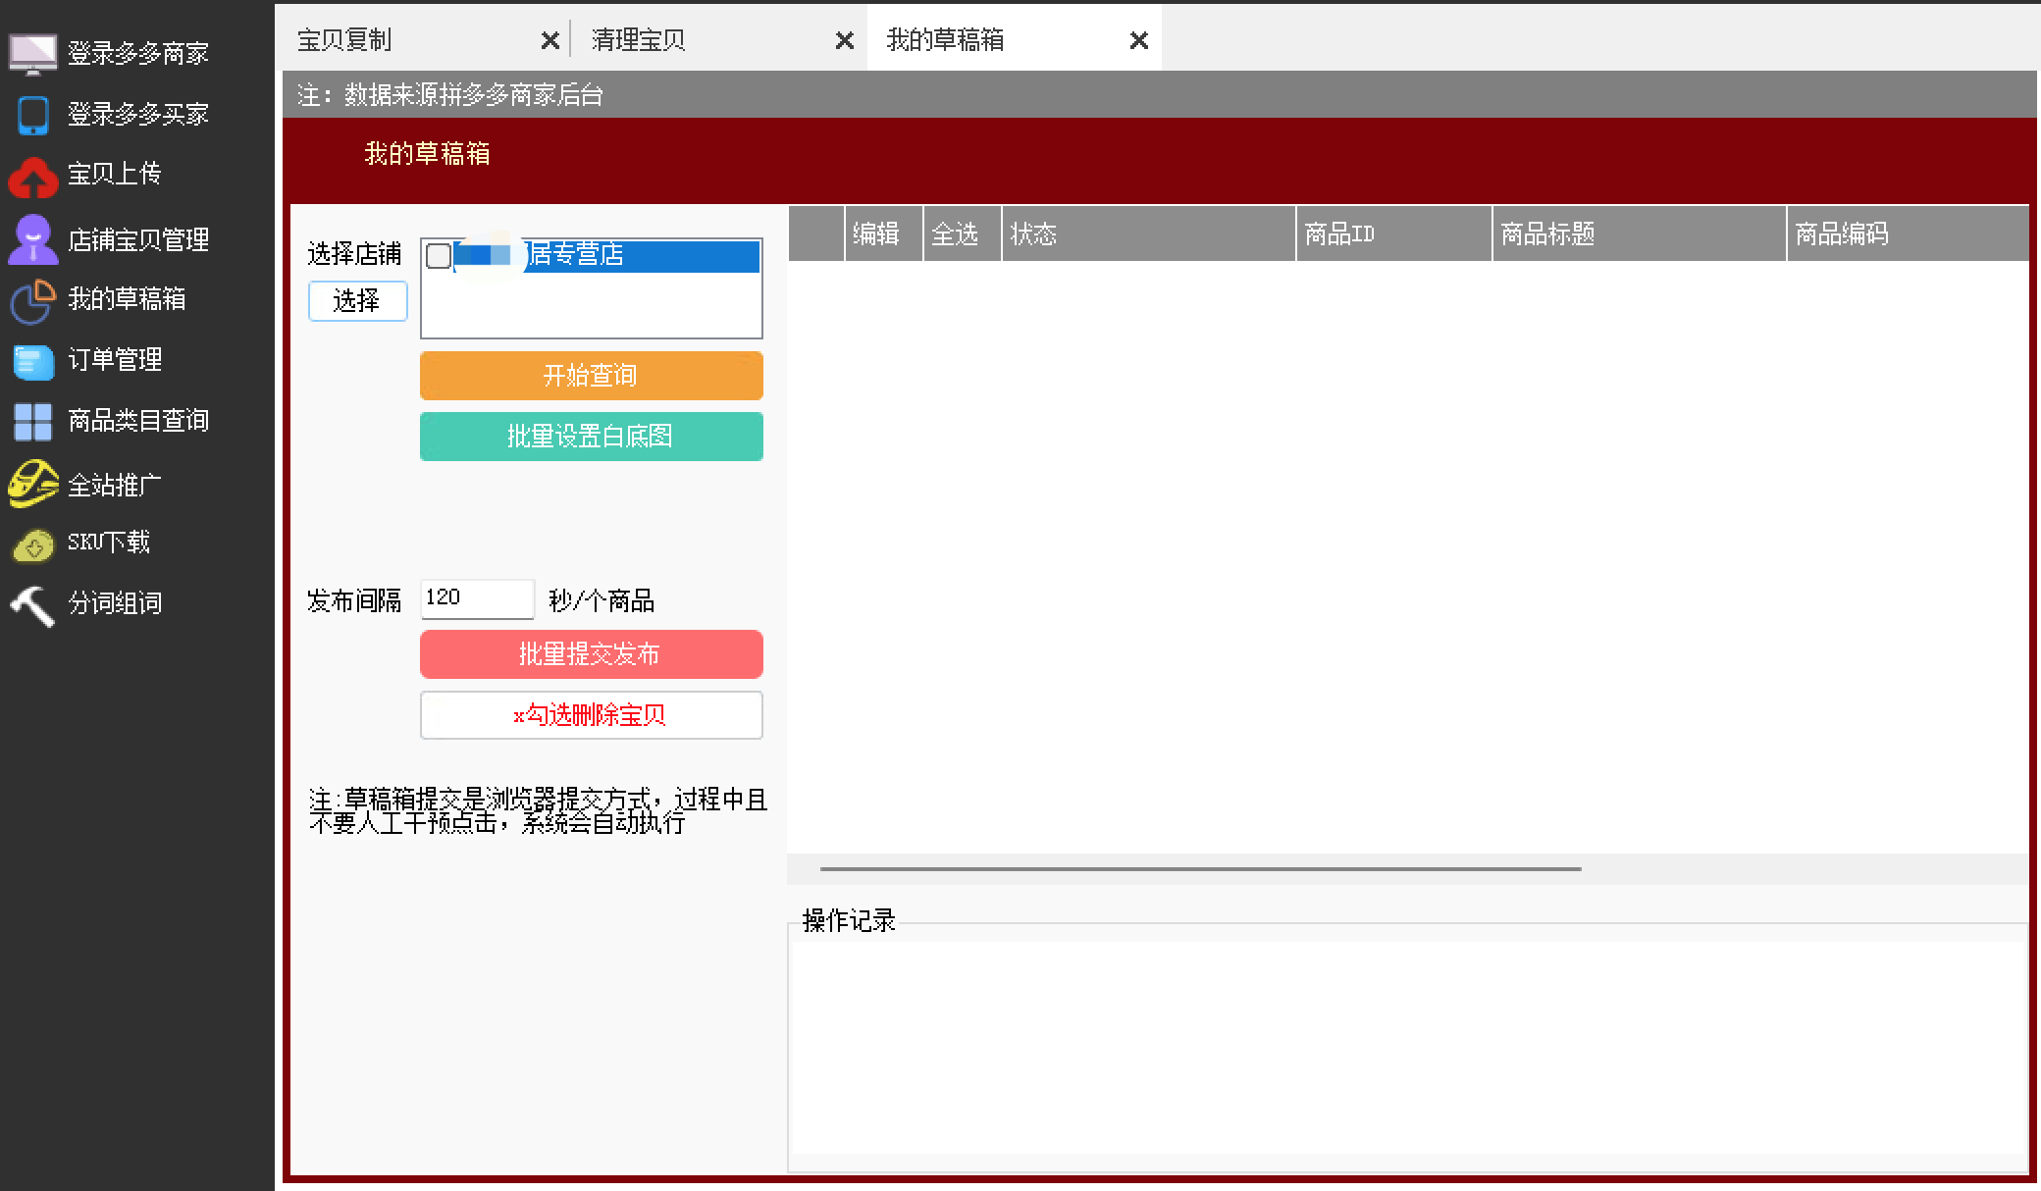Click the 商品标题 column header
The image size is (2041, 1191).
(x=1640, y=233)
